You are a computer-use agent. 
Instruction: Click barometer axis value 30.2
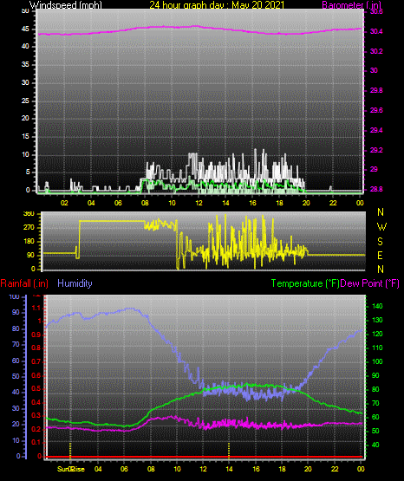click(x=376, y=51)
